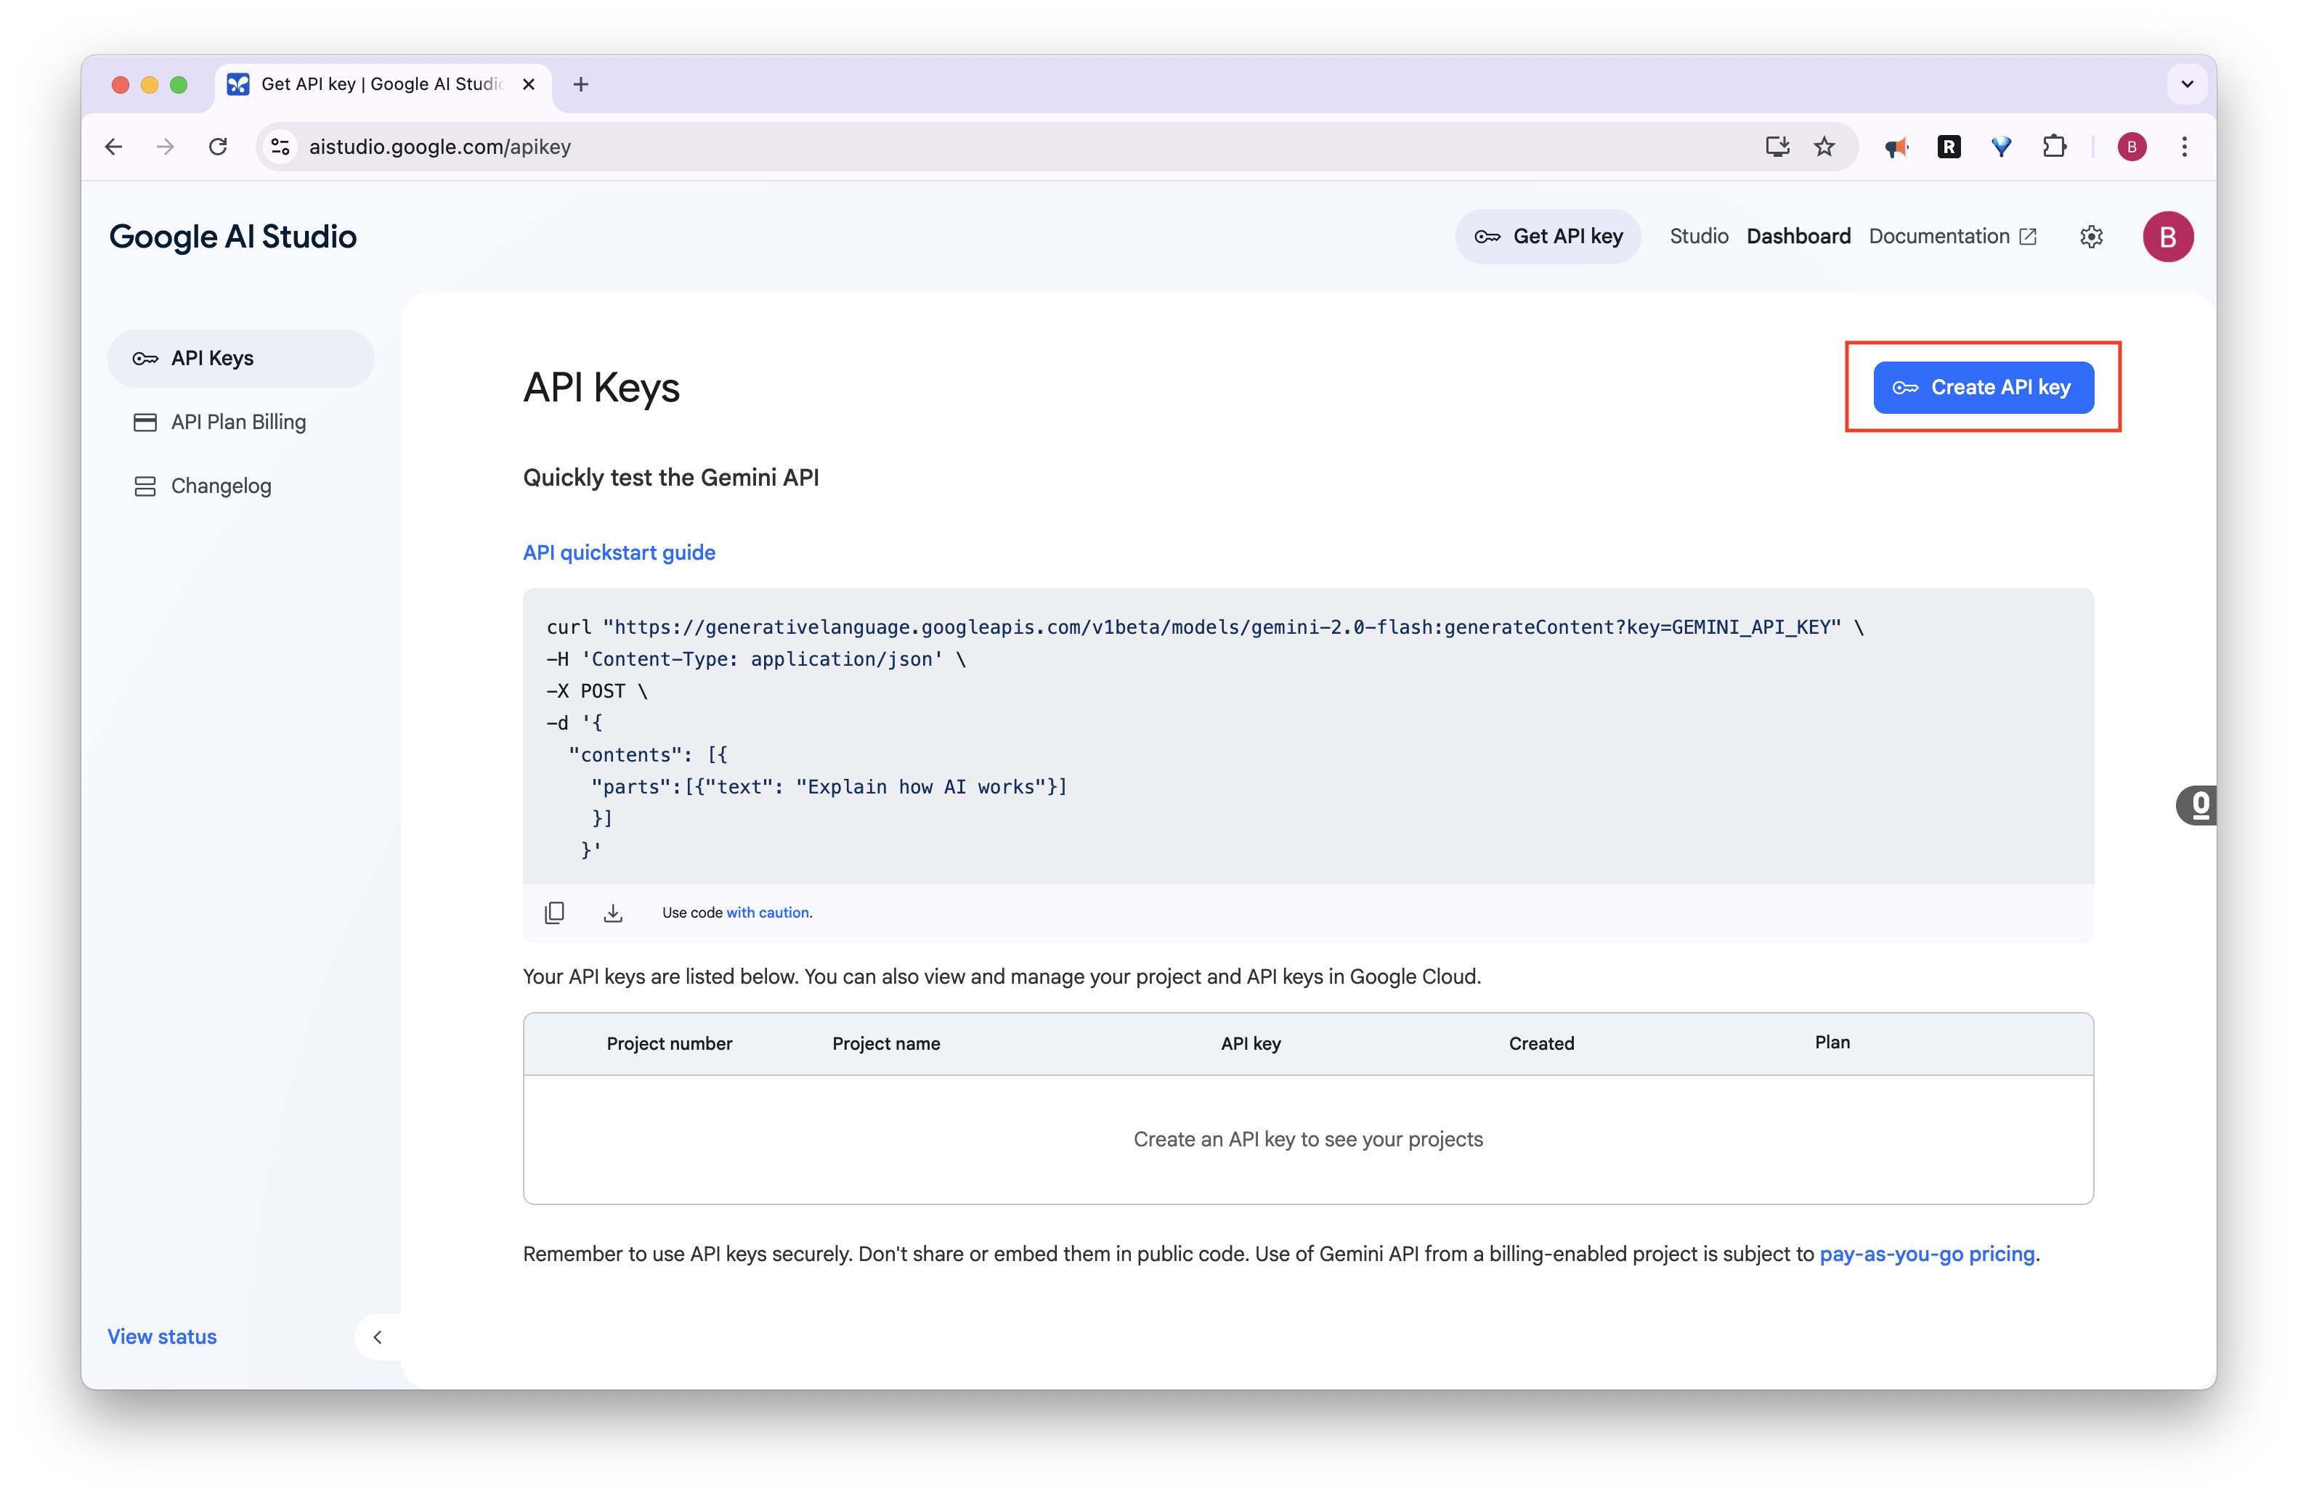Click the browser back arrow
This screenshot has height=1497, width=2298.
pos(114,147)
